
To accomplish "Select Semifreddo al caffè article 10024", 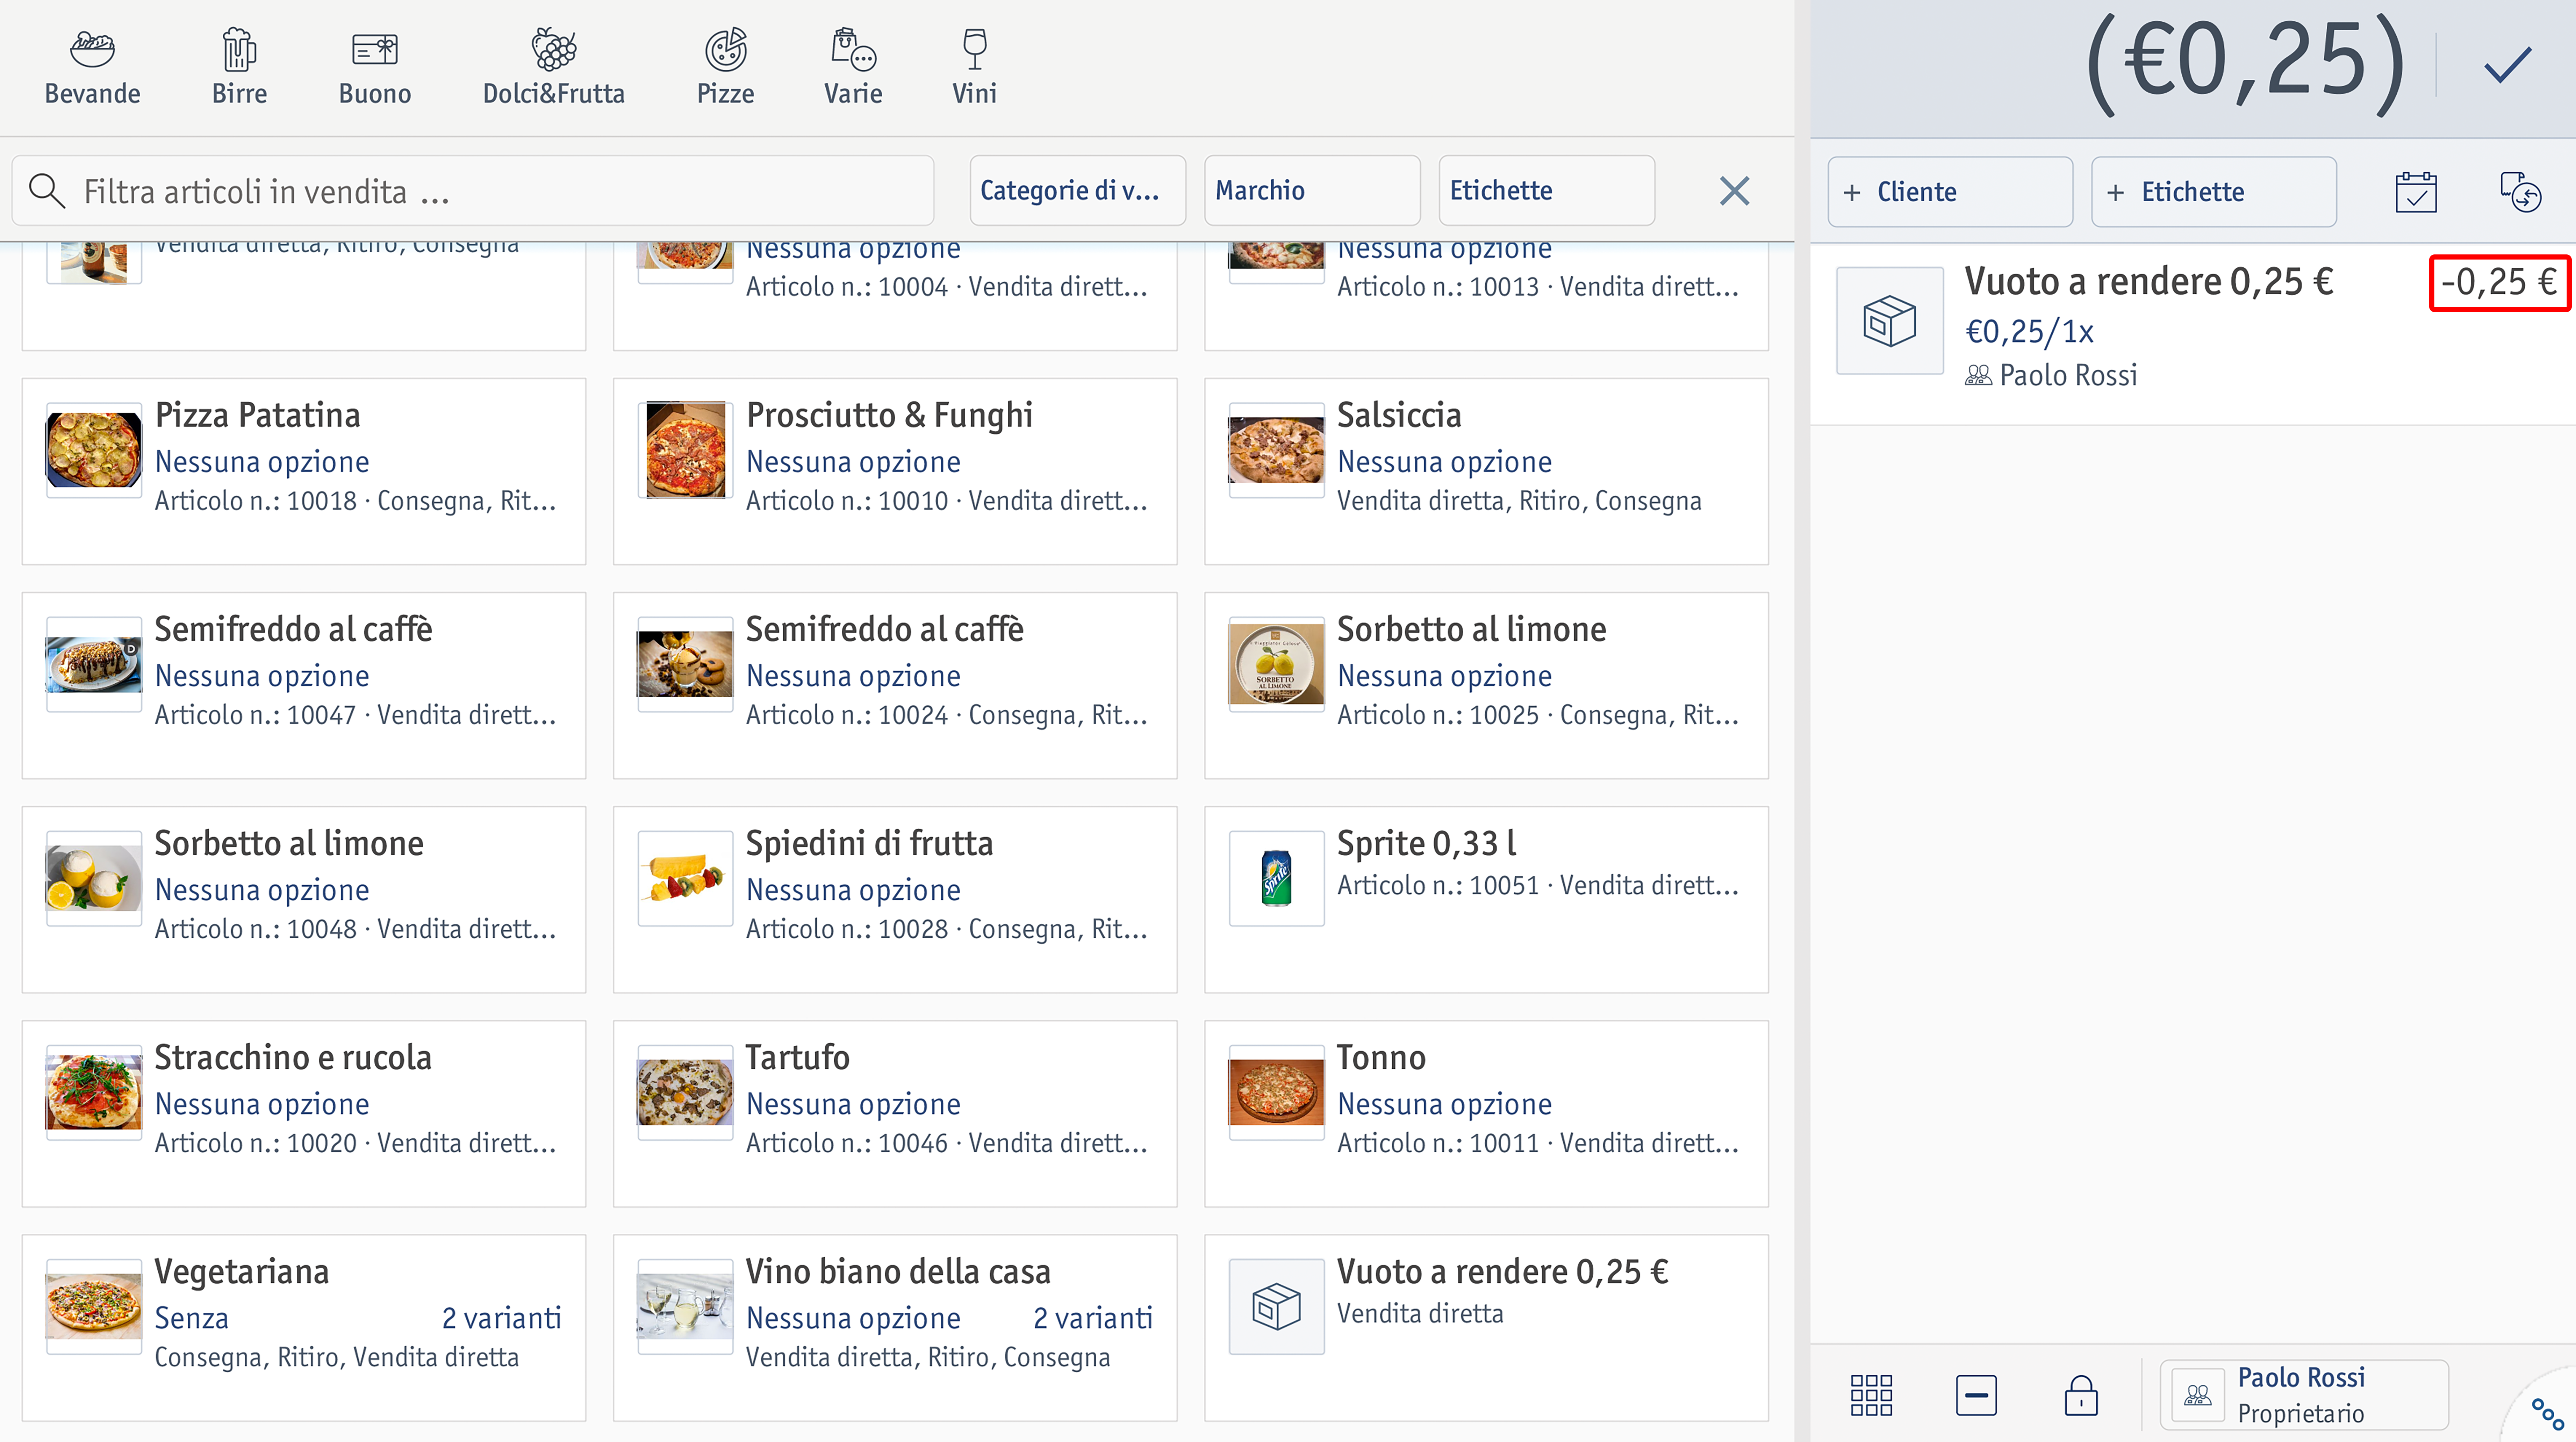I will coord(895,685).
